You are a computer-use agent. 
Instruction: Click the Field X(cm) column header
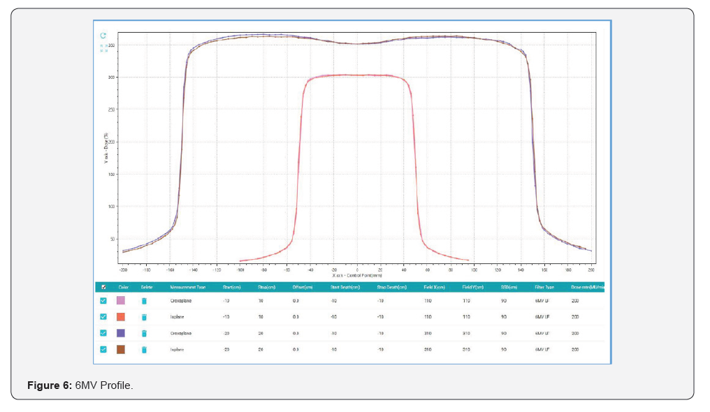click(434, 287)
